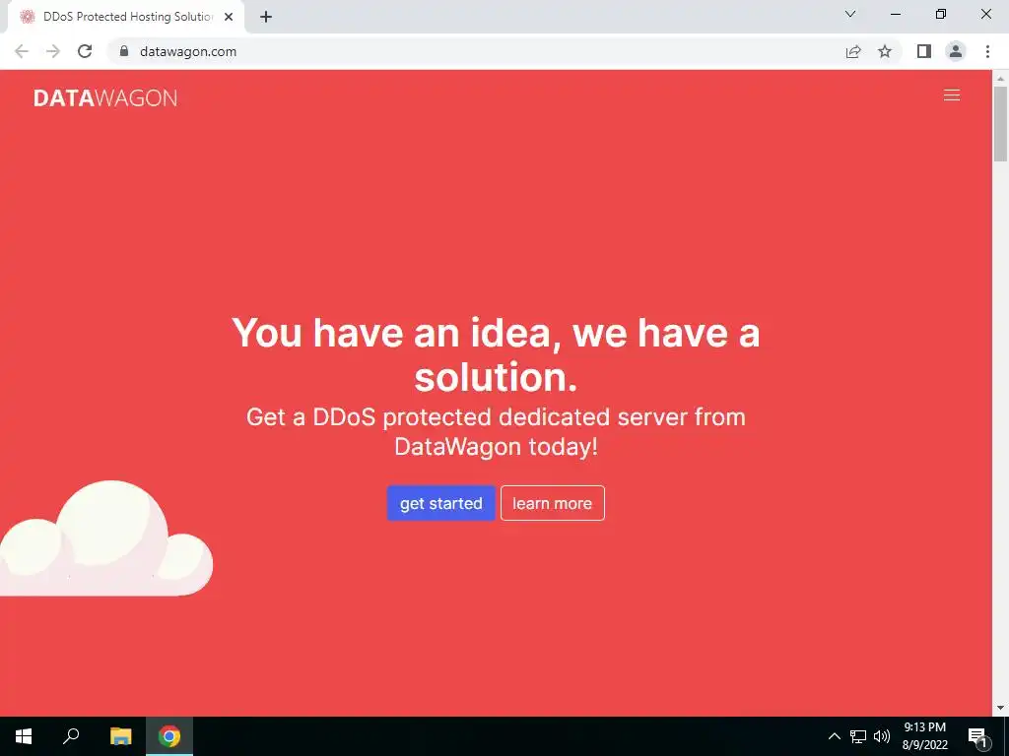This screenshot has height=756, width=1009.
Task: Click the Chrome taskbar icon
Action: (169, 736)
